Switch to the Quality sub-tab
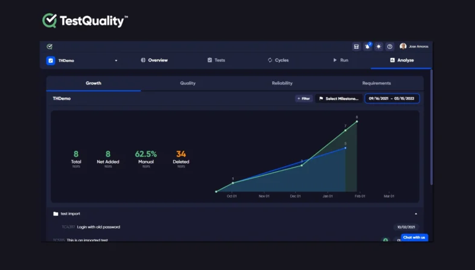 tap(188, 83)
